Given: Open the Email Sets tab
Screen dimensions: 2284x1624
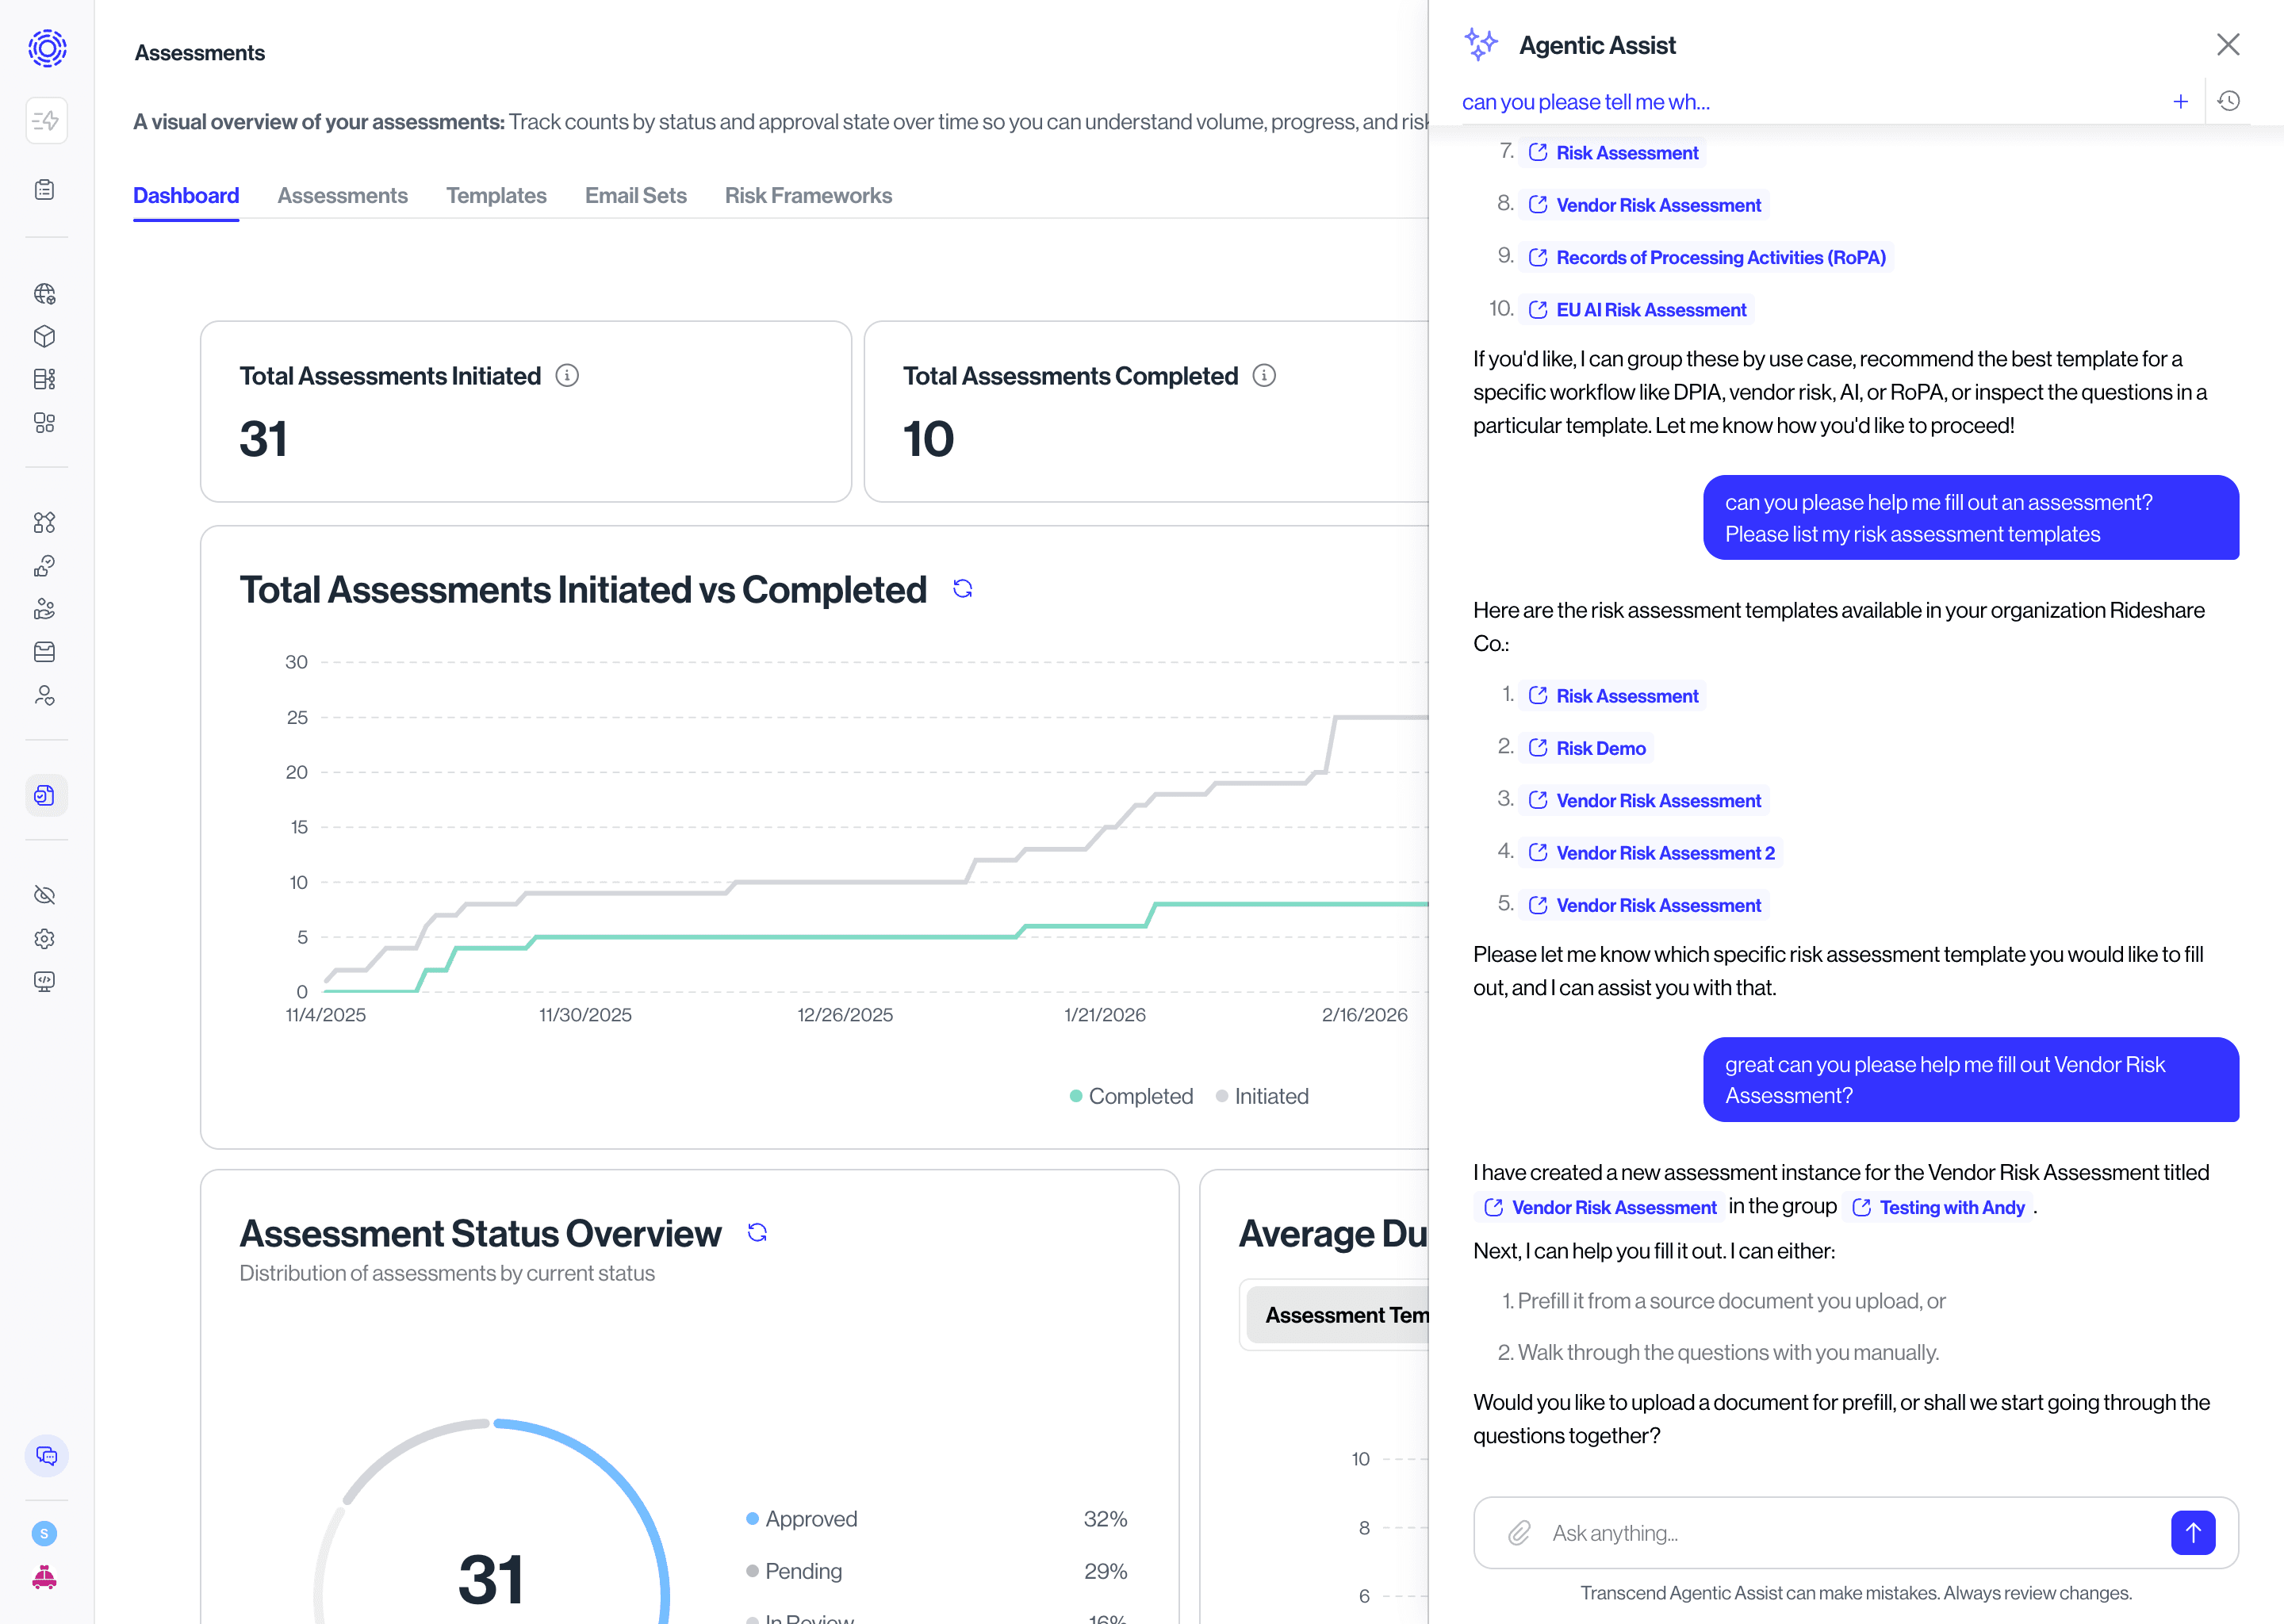Looking at the screenshot, I should [635, 196].
